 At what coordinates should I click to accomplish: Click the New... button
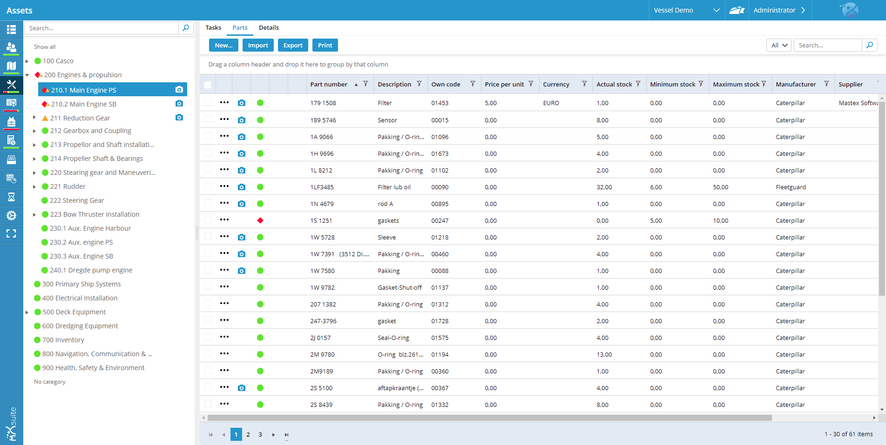tap(223, 45)
